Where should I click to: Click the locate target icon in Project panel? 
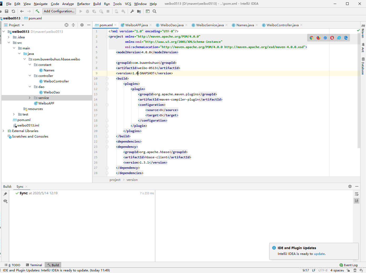coord(66,25)
